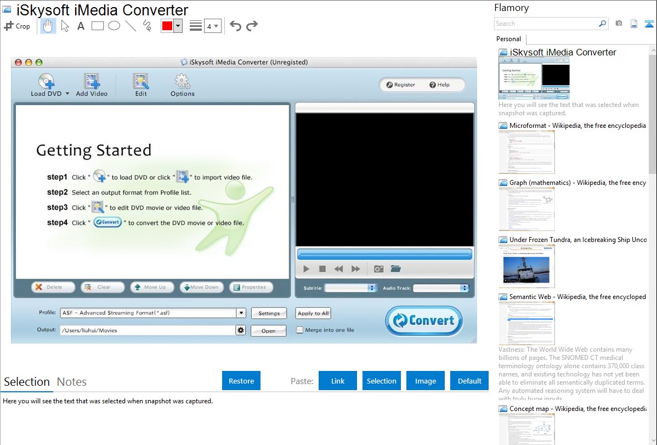Click the Edit toolbar icon
This screenshot has height=445, width=657.
pyautogui.click(x=141, y=81)
